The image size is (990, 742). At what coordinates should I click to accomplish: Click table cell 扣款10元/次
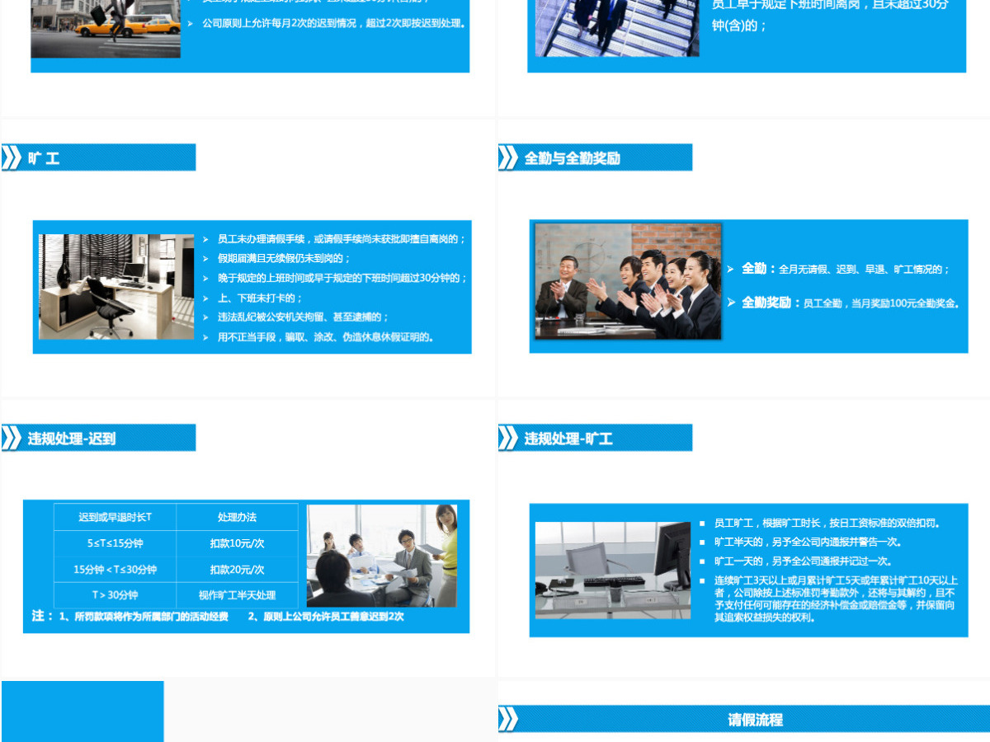(237, 544)
